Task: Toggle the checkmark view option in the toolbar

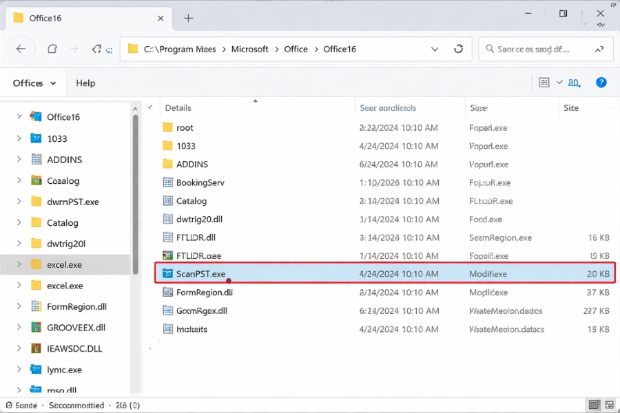Action: (x=560, y=82)
